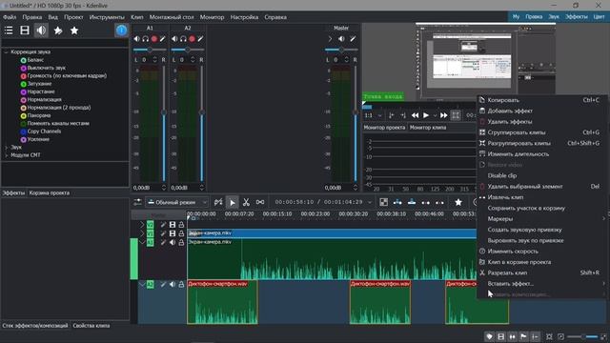Toggle timeline track compositing icon

pos(218,202)
